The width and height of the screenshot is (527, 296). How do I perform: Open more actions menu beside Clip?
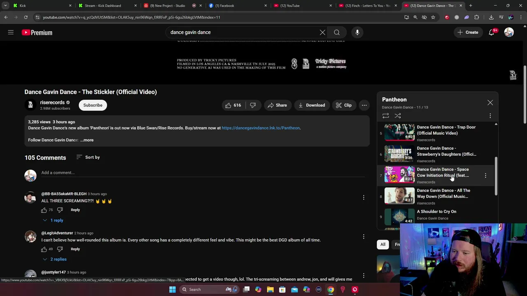[364, 105]
